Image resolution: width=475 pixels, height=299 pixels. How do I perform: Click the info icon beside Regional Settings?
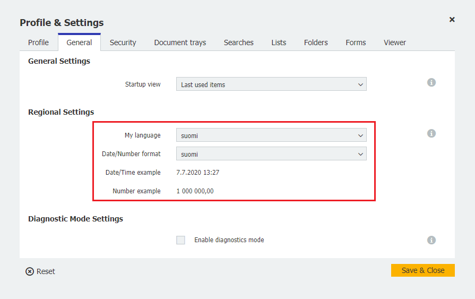pos(431,134)
